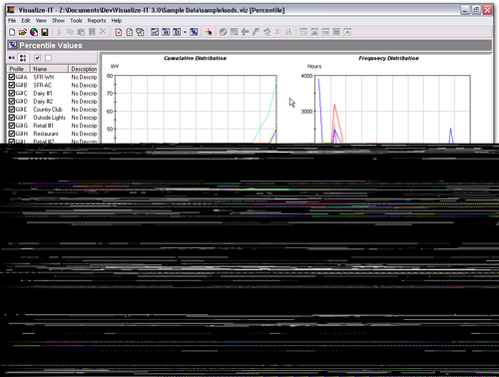Click the gray wrench toolbar icon

(255, 32)
